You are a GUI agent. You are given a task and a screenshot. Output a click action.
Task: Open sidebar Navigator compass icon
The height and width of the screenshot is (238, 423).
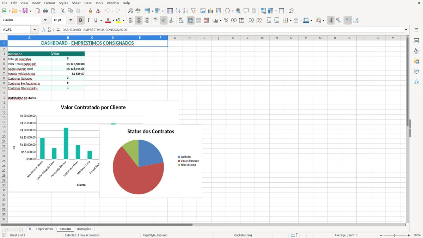point(416,71)
